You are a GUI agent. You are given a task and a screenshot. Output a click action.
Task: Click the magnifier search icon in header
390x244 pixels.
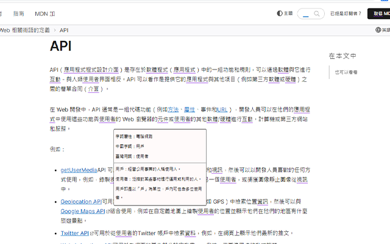coord(317,13)
